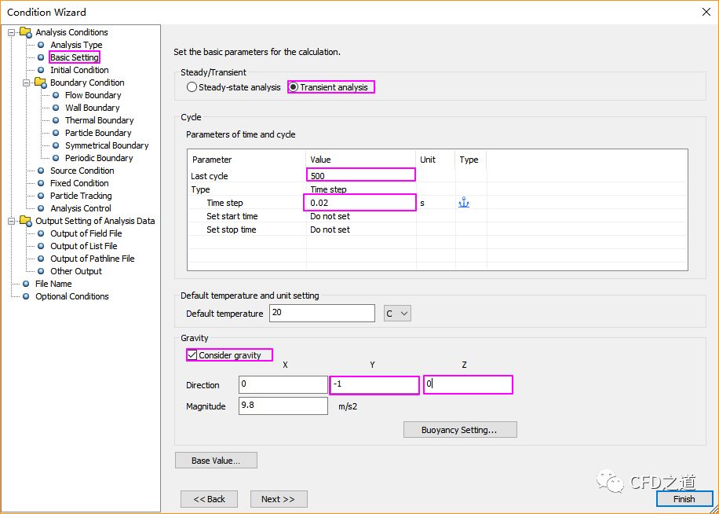719x514 pixels.
Task: Select Thermal Boundary in the tree
Action: (x=99, y=120)
